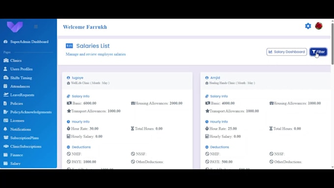334x188 pixels.
Task: Click Welcome Farrukh header text
Action: (85, 27)
